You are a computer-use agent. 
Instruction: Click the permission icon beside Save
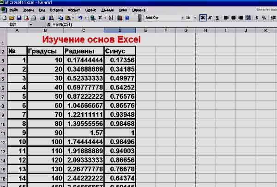coord(26,18)
